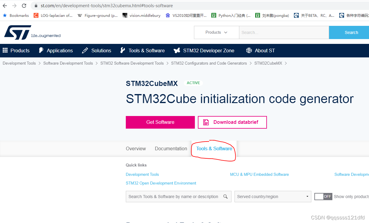The width and height of the screenshot is (369, 223).
Task: Click the Applications lightbulb icon
Action: (x=41, y=50)
